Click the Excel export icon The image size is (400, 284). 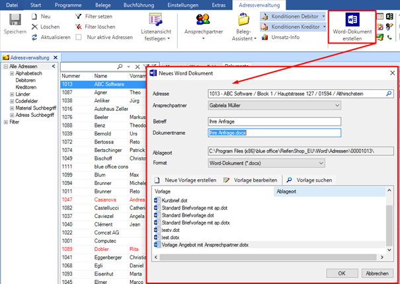click(x=389, y=17)
